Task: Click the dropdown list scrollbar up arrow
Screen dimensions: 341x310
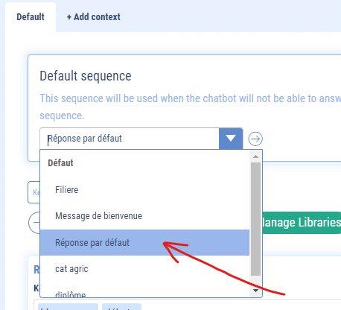Action: (255, 156)
